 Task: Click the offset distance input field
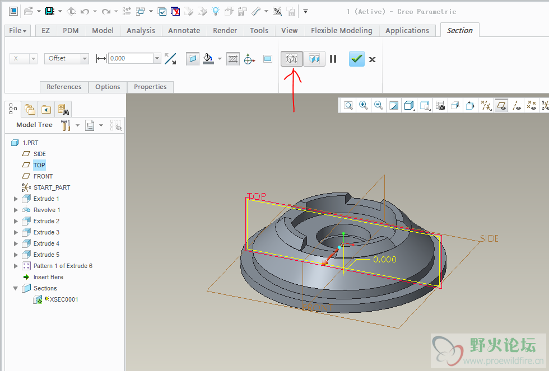pyautogui.click(x=131, y=58)
